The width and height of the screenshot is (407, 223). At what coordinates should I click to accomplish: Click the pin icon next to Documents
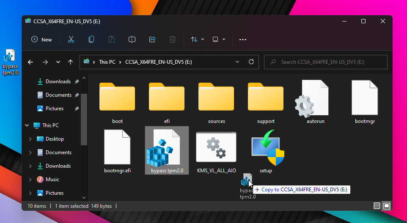(77, 95)
